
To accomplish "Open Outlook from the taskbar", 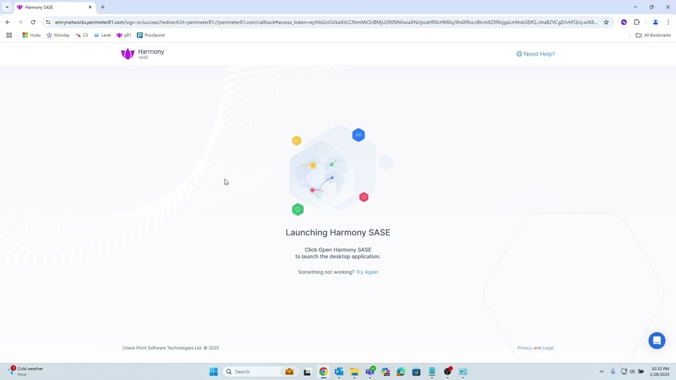I will [339, 372].
